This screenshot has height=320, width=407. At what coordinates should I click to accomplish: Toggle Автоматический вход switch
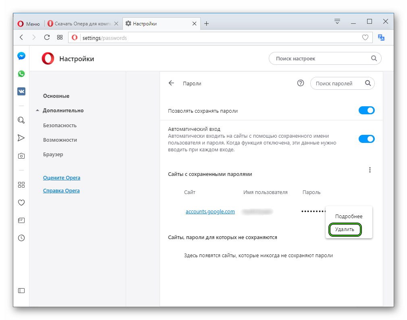pyautogui.click(x=367, y=139)
